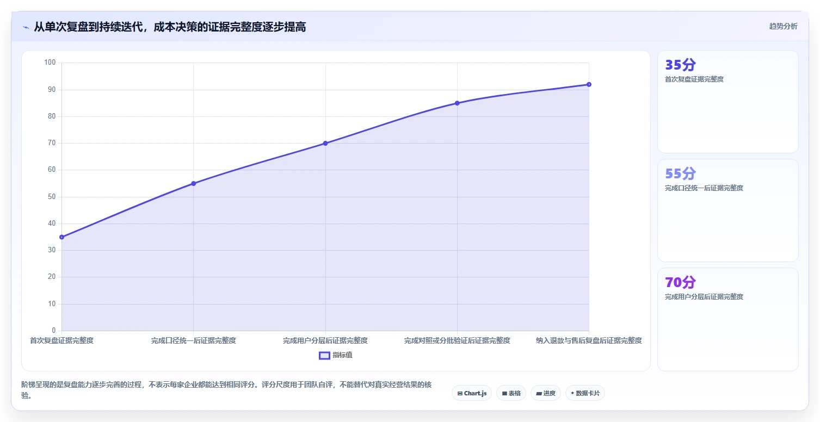This screenshot has width=820, height=422.
Task: Click the x-axis label 首次复盘证据完整度
Action: pyautogui.click(x=62, y=341)
